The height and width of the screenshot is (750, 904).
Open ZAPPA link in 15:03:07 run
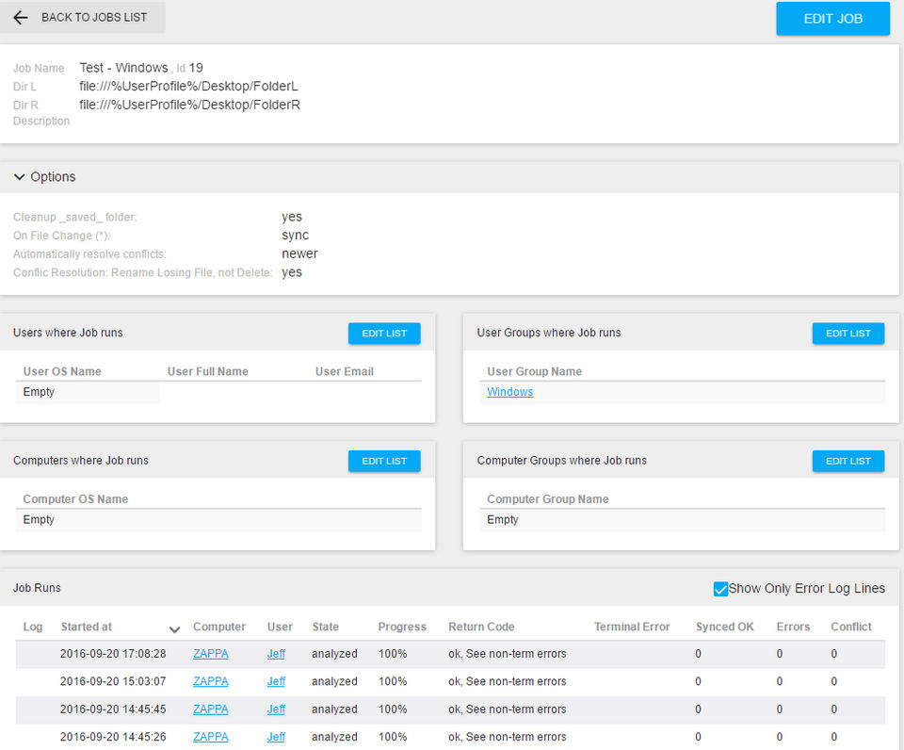pos(210,681)
